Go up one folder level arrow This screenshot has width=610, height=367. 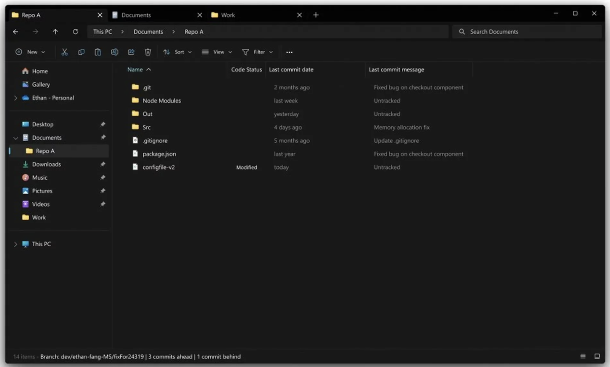[x=55, y=32]
